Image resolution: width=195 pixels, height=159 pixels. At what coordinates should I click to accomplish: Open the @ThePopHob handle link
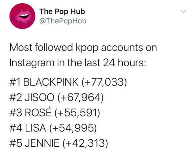click(63, 21)
